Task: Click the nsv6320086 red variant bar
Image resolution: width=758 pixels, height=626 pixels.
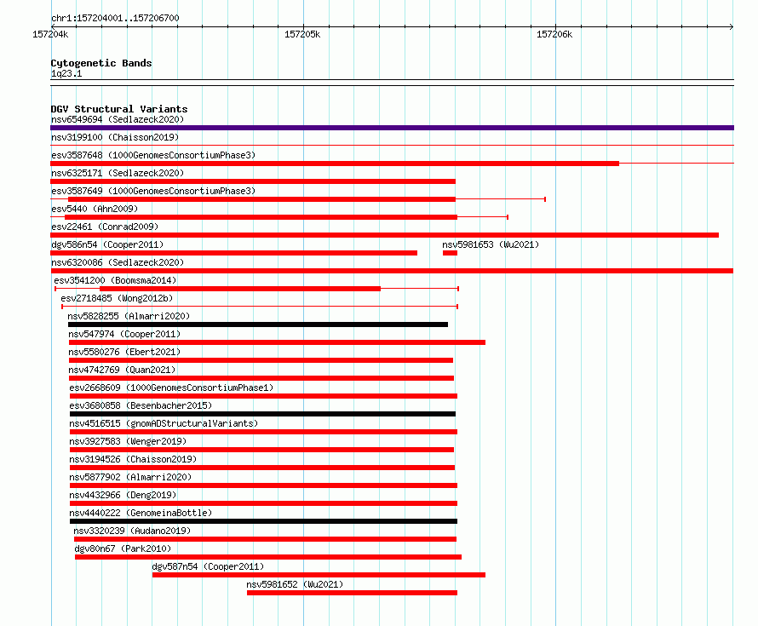Action: pos(392,271)
